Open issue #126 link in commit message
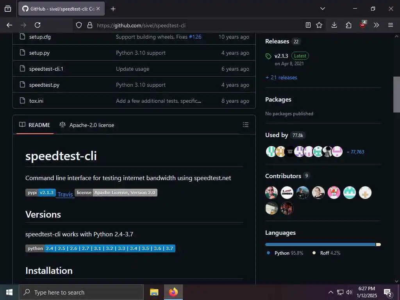Image resolution: width=400 pixels, height=300 pixels. [195, 37]
